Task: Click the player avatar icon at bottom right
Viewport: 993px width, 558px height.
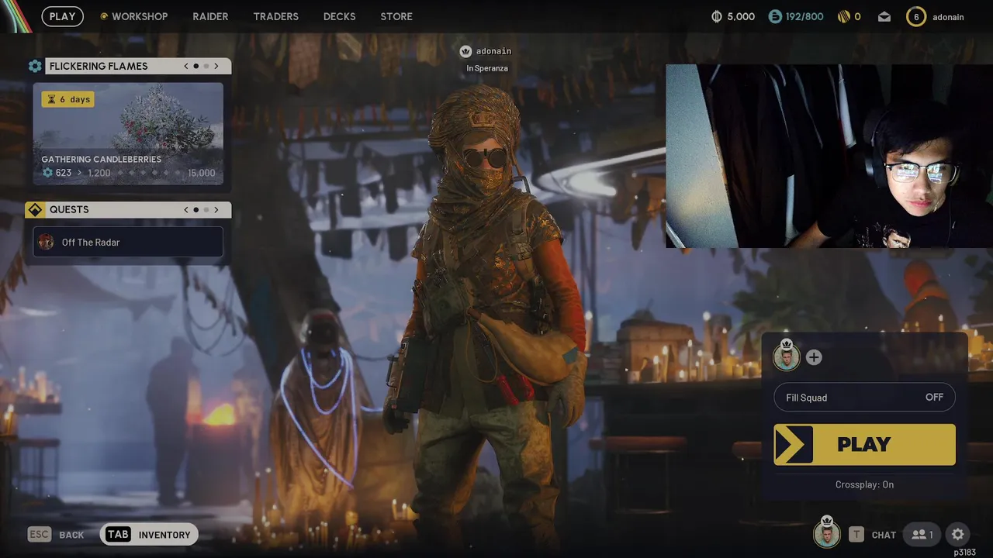Action: [826, 533]
